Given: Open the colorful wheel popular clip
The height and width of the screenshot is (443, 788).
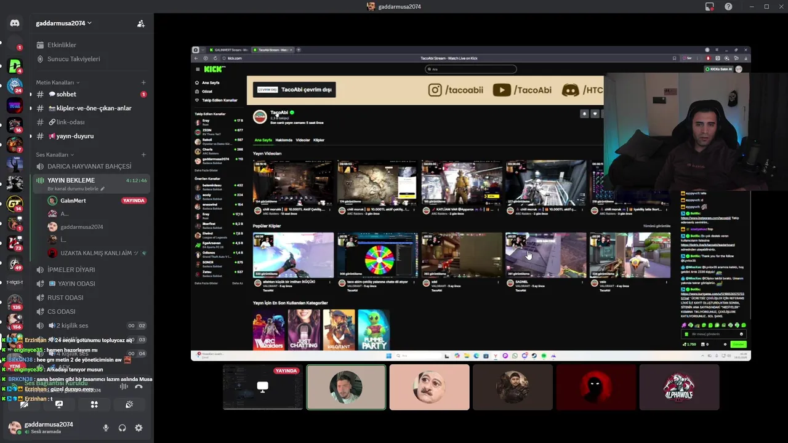Looking at the screenshot, I should (x=377, y=255).
